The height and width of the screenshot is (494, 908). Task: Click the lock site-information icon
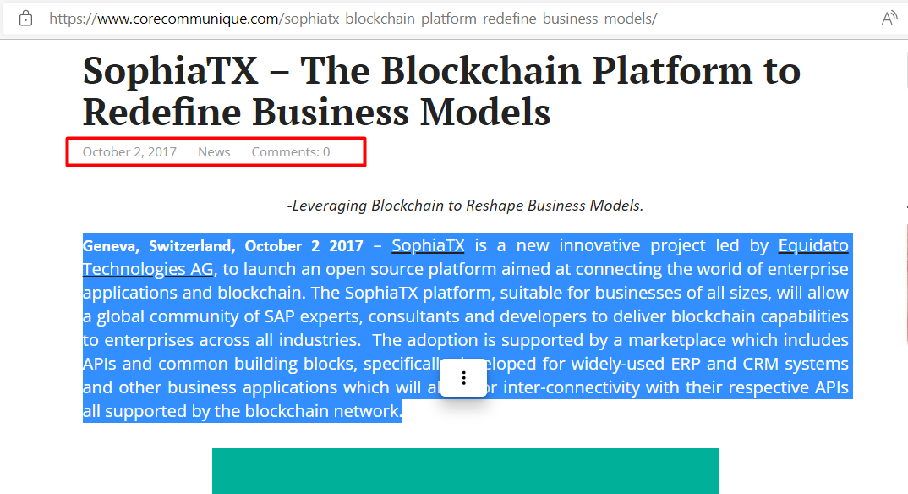[25, 19]
